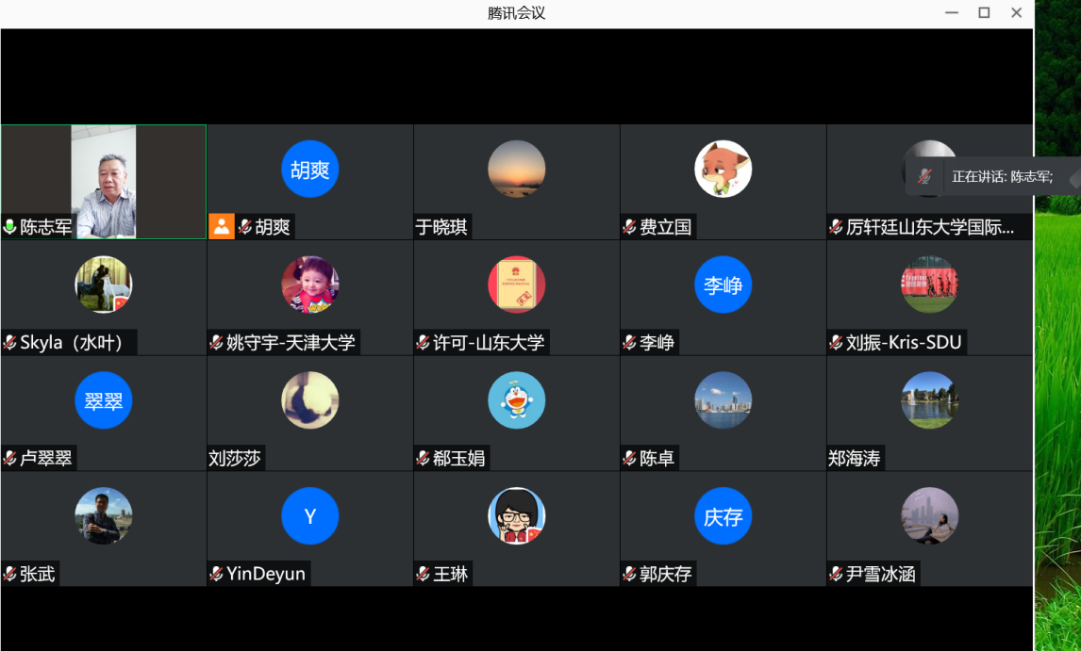Click the blue Y avatar of YinDeyun

coord(309,516)
